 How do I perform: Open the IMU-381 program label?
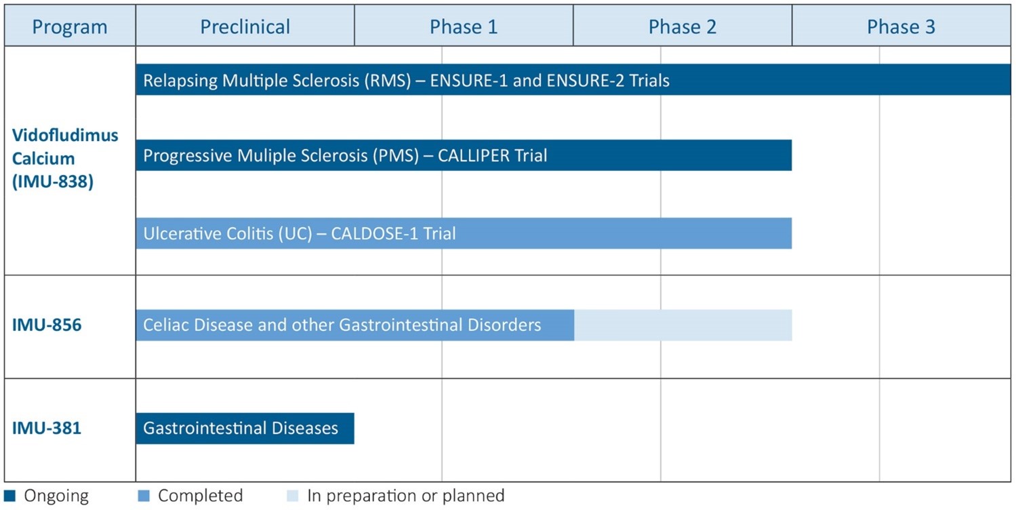(47, 428)
